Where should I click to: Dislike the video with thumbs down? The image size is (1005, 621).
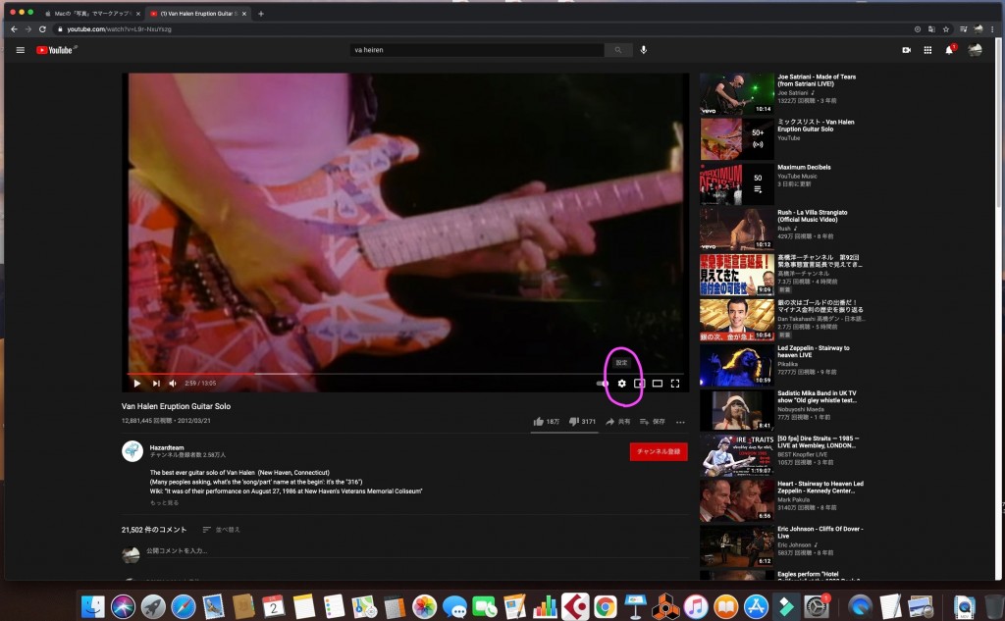coord(573,422)
